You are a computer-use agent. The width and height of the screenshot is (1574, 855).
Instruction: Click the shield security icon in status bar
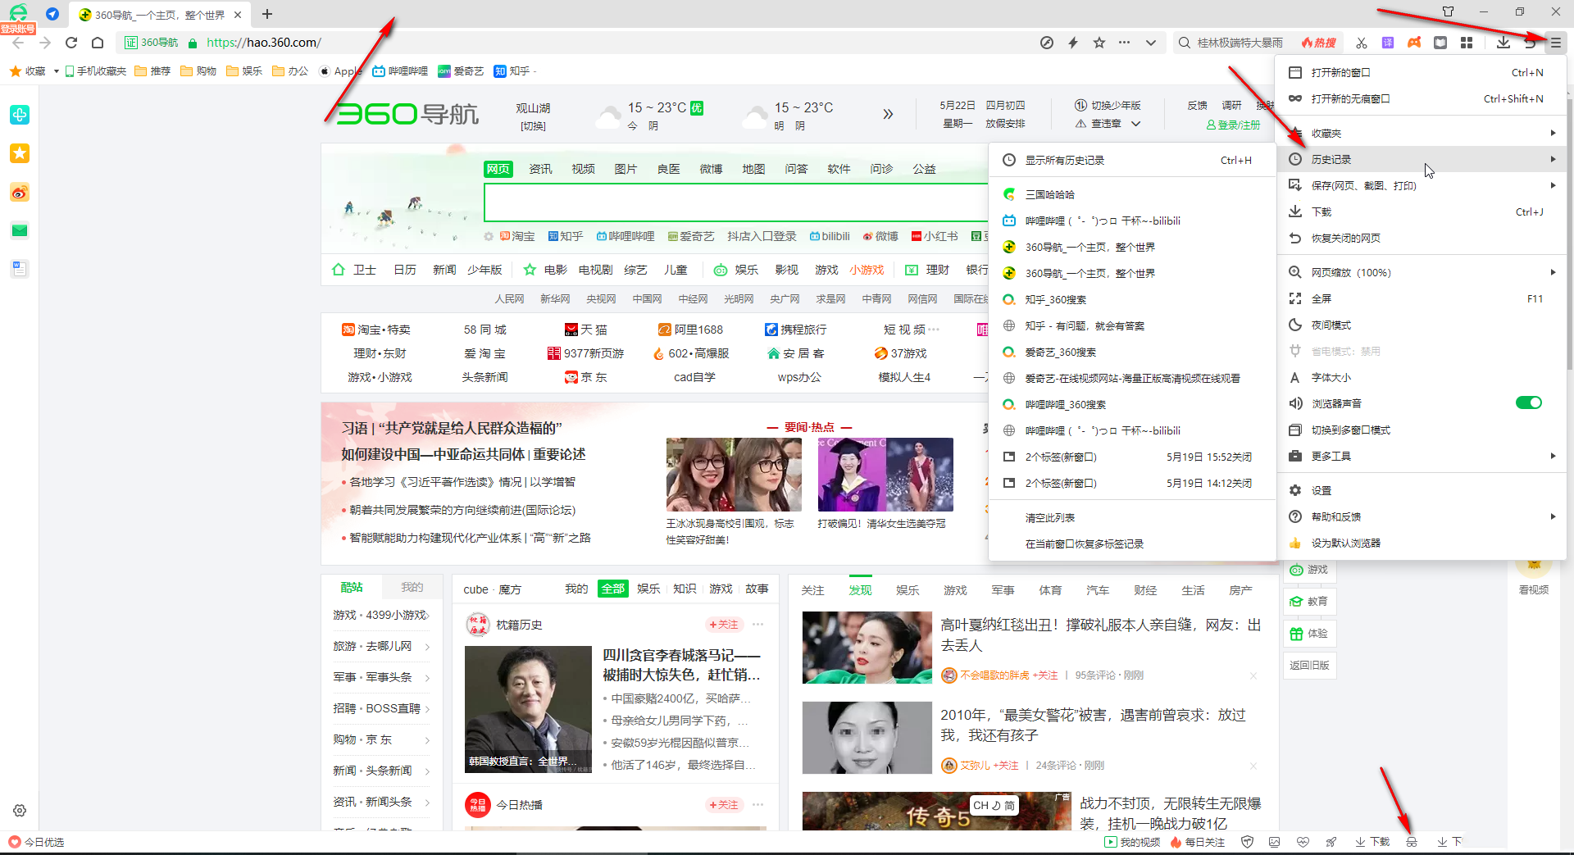point(1247,842)
